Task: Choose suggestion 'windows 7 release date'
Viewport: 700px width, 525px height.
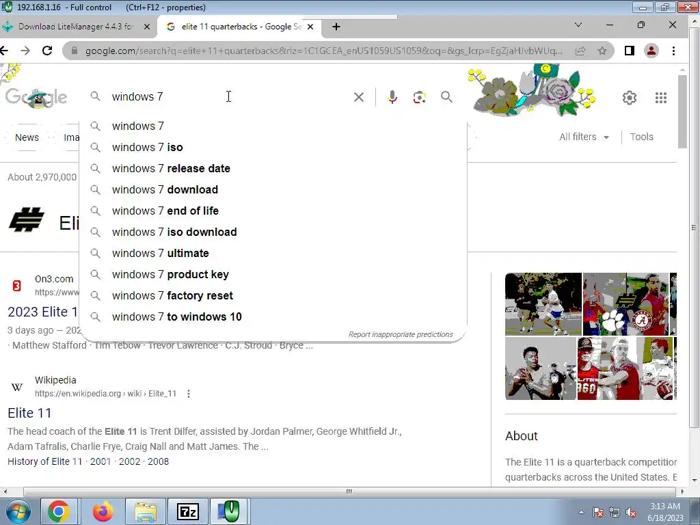Action: (273, 168)
